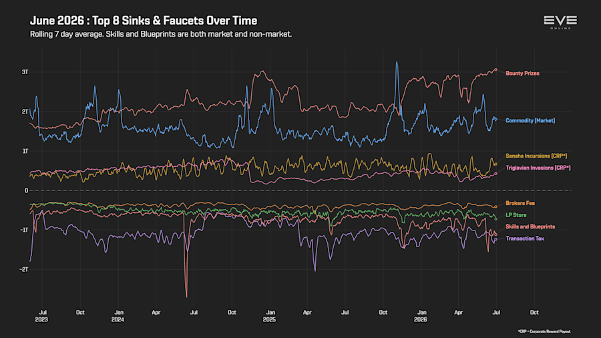The image size is (601, 338).
Task: Click the CRP Corporate Reward Payout footnote
Action: click(x=544, y=331)
